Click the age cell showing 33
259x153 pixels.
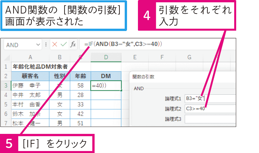(80, 105)
